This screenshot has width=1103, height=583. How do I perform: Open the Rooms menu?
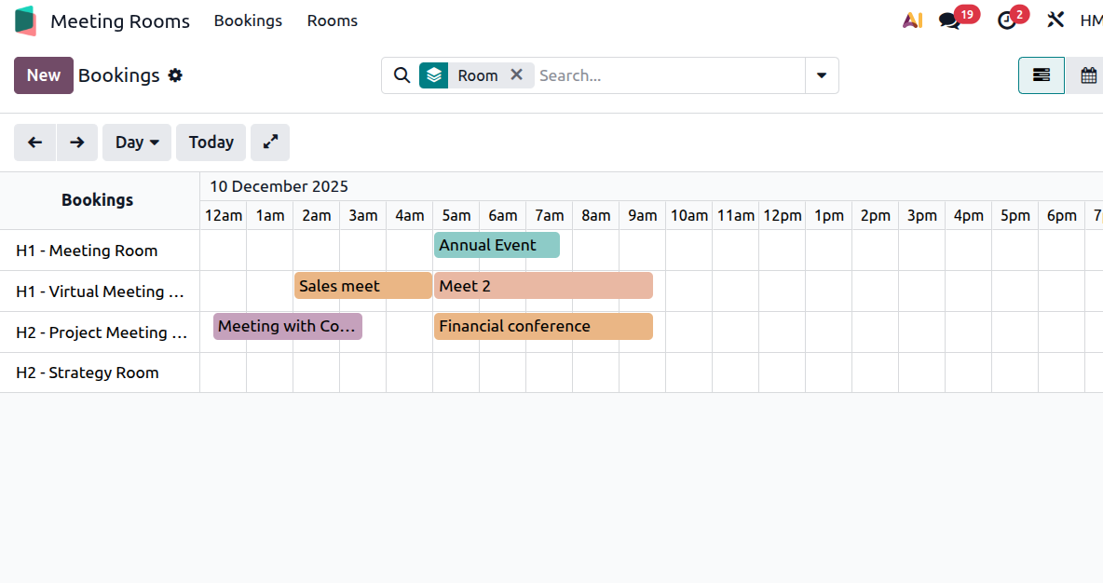[x=333, y=20]
